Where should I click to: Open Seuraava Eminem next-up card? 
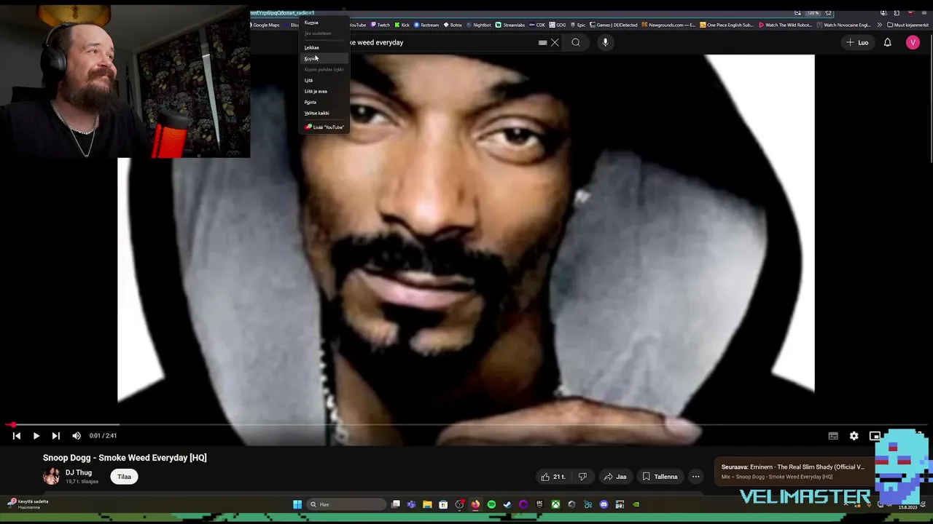click(793, 472)
